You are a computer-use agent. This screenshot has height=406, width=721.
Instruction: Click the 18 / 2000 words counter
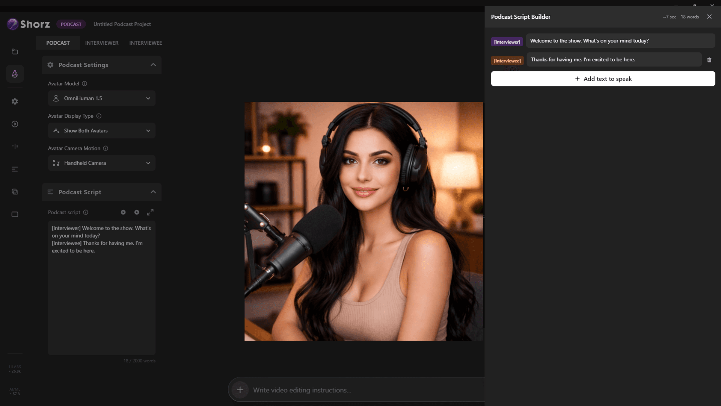pyautogui.click(x=139, y=361)
